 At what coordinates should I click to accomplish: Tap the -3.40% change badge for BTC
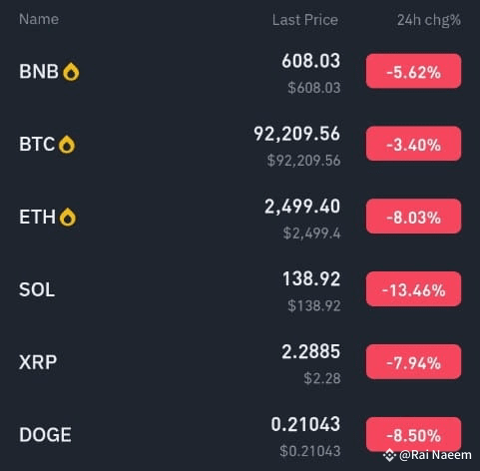pyautogui.click(x=413, y=144)
